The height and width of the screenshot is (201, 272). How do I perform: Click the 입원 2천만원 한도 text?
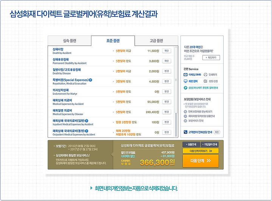pyautogui.click(x=126, y=122)
